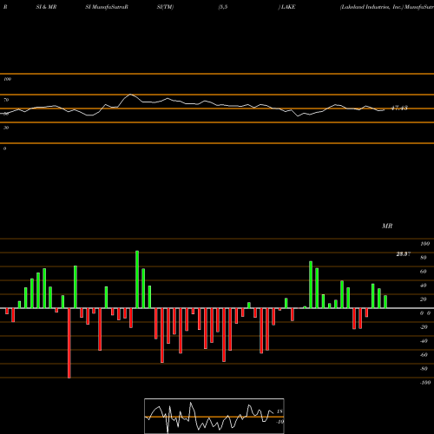The height and width of the screenshot is (434, 434).
Task: Click the RSI axis label 0
Action: (4, 148)
